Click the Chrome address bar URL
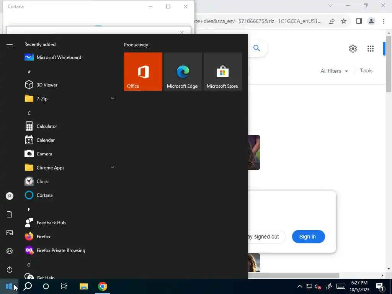392x294 pixels. pos(258,21)
